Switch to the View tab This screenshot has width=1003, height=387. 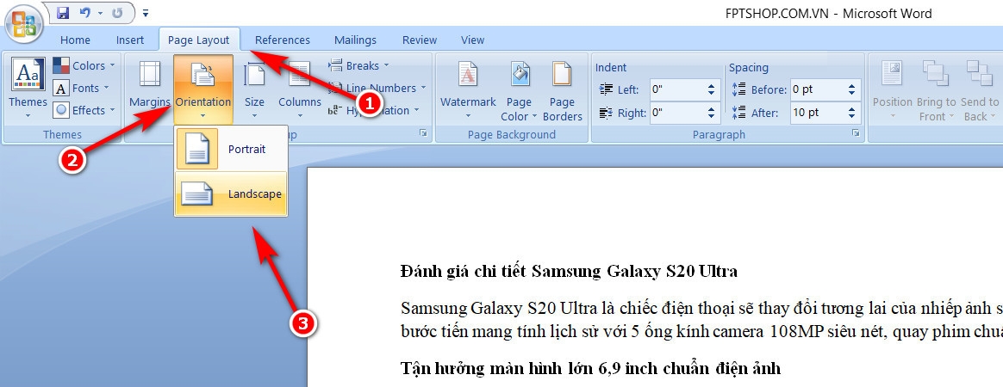click(472, 40)
